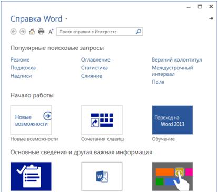The height and width of the screenshot is (192, 218).
Task: Click the magnifier search icon
Action: click(x=138, y=32)
